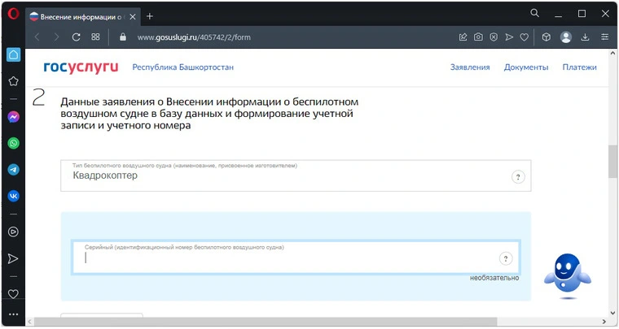619x329 pixels.
Task: Open the sidebar three-dots setup menu
Action: tap(13, 314)
